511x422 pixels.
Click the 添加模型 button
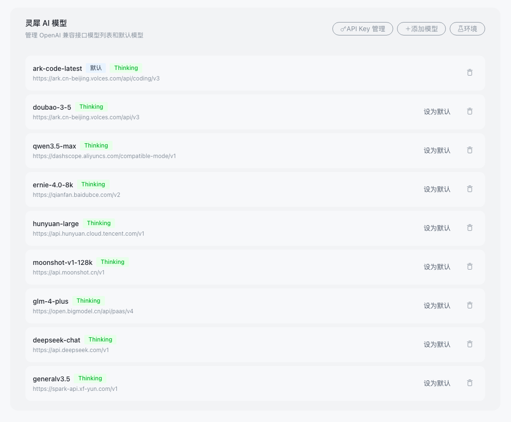(x=421, y=29)
